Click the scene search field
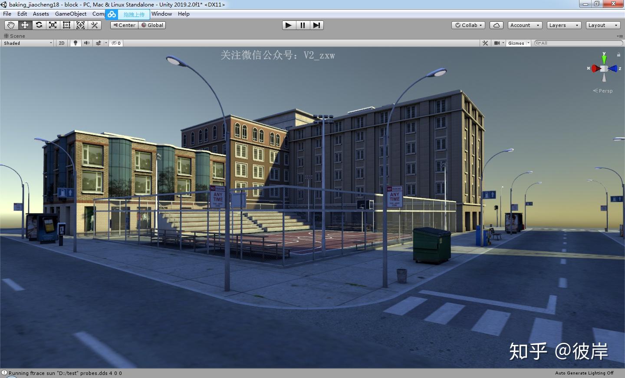The width and height of the screenshot is (625, 378). [x=579, y=43]
